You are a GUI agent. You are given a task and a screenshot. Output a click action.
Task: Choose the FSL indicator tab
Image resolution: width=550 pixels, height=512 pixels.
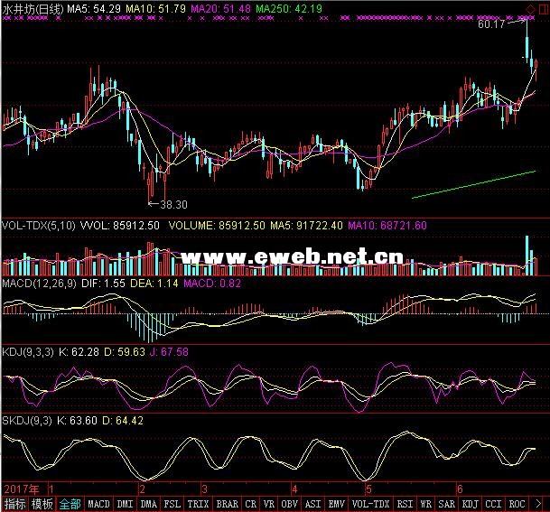[172, 504]
